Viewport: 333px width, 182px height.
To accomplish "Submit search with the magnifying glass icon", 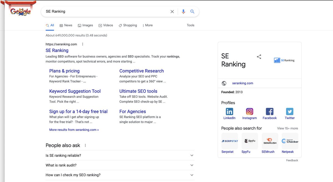I will point(192,12).
